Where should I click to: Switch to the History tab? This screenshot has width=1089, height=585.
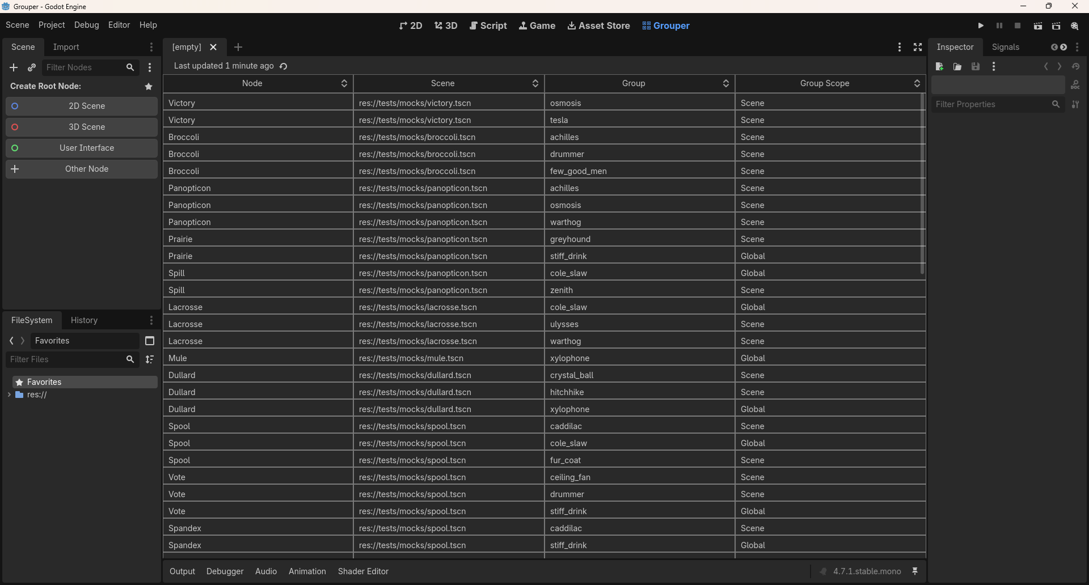point(84,320)
